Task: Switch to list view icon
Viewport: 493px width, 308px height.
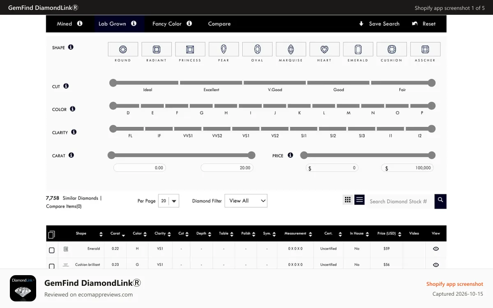Action: coord(359,200)
